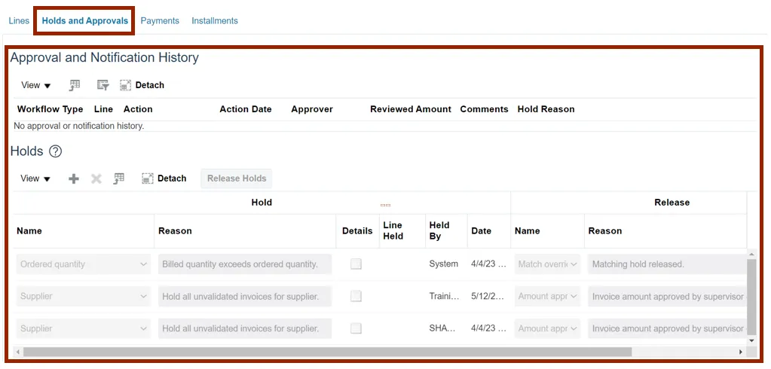Switch to the Payments tab
Screen dimensions: 771x369
160,21
